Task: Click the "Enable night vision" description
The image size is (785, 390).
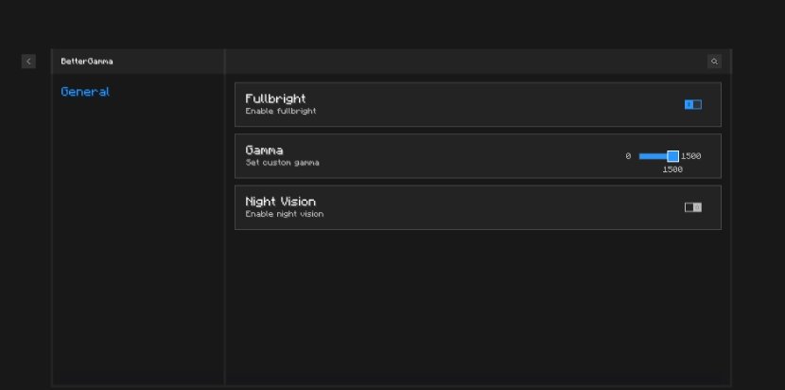Action: point(285,214)
